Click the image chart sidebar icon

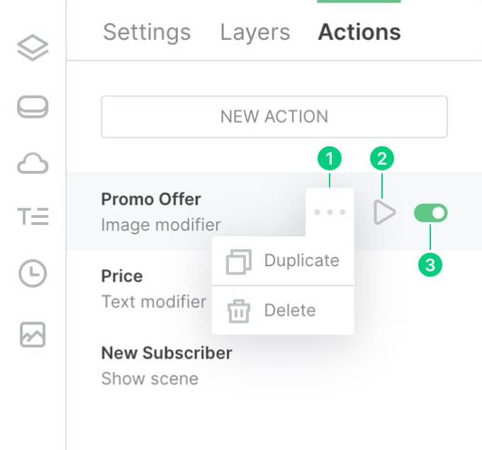tap(33, 335)
